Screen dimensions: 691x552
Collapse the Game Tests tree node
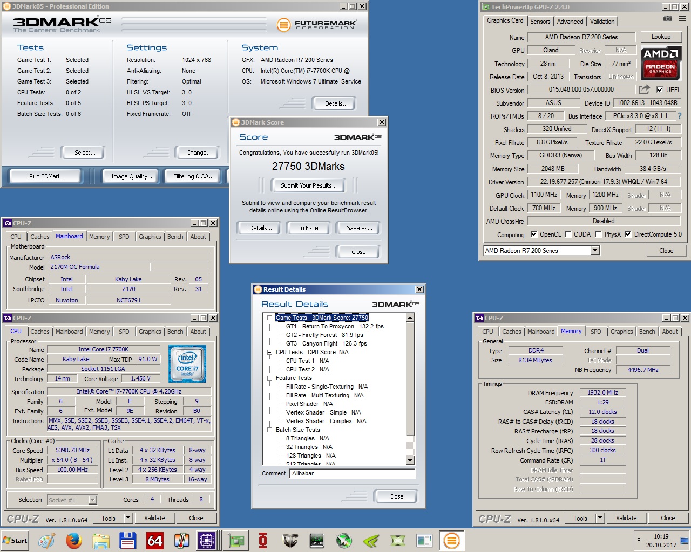[269, 318]
